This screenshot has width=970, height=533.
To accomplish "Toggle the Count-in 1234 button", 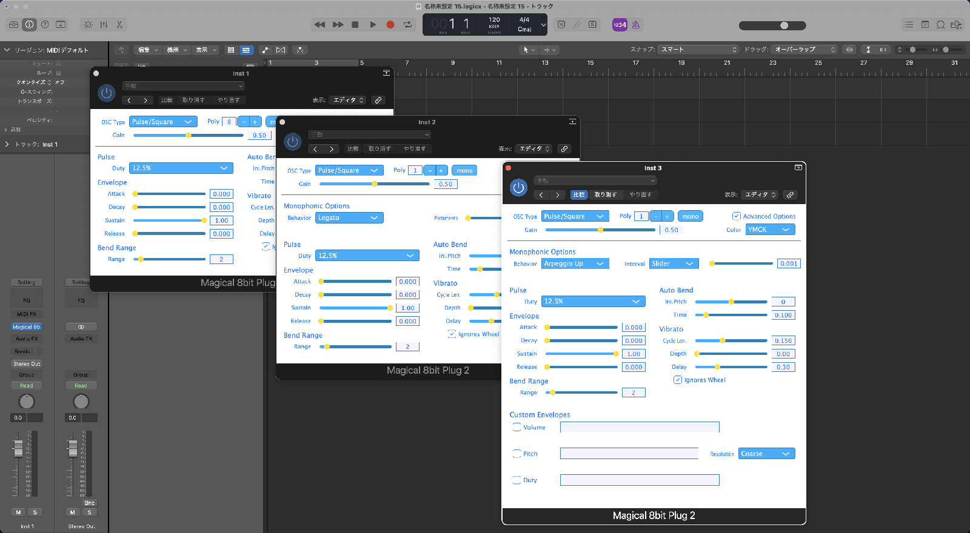I will pyautogui.click(x=620, y=25).
